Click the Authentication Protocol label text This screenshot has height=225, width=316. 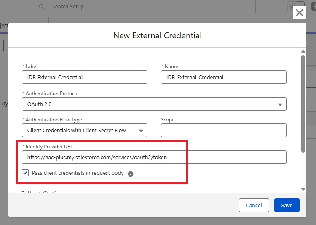pyautogui.click(x=52, y=94)
